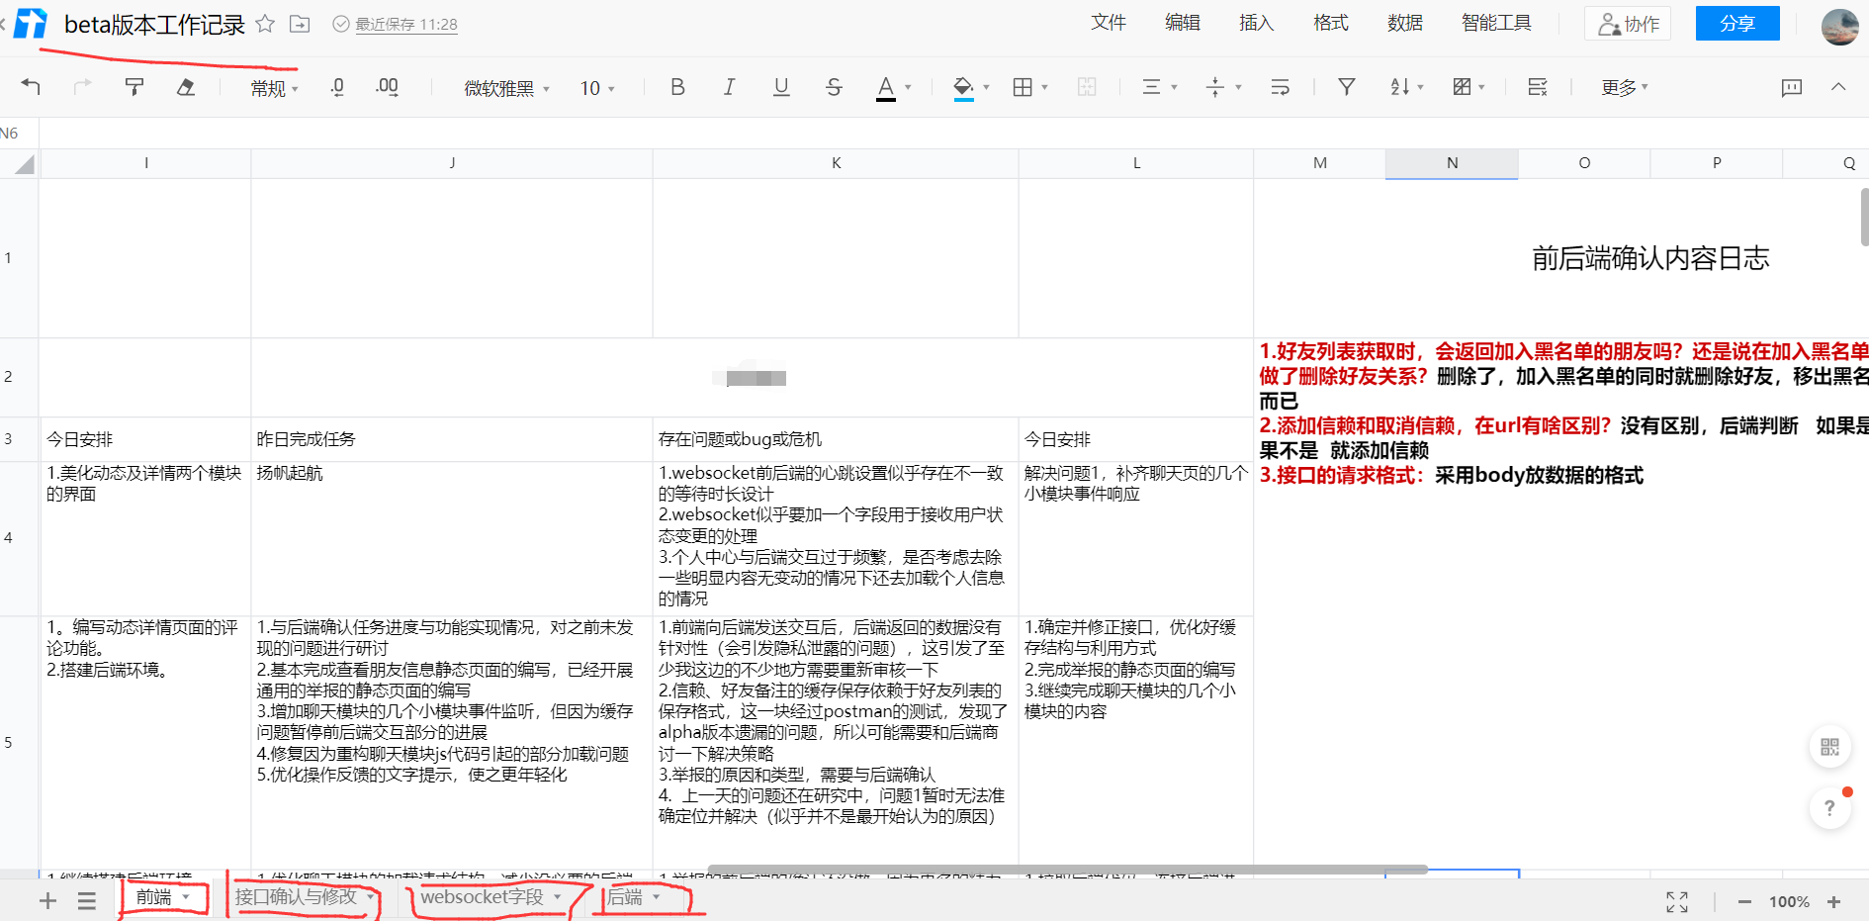Click the 前后端确认内容日志 title cell
1869x921 pixels.
click(1649, 259)
